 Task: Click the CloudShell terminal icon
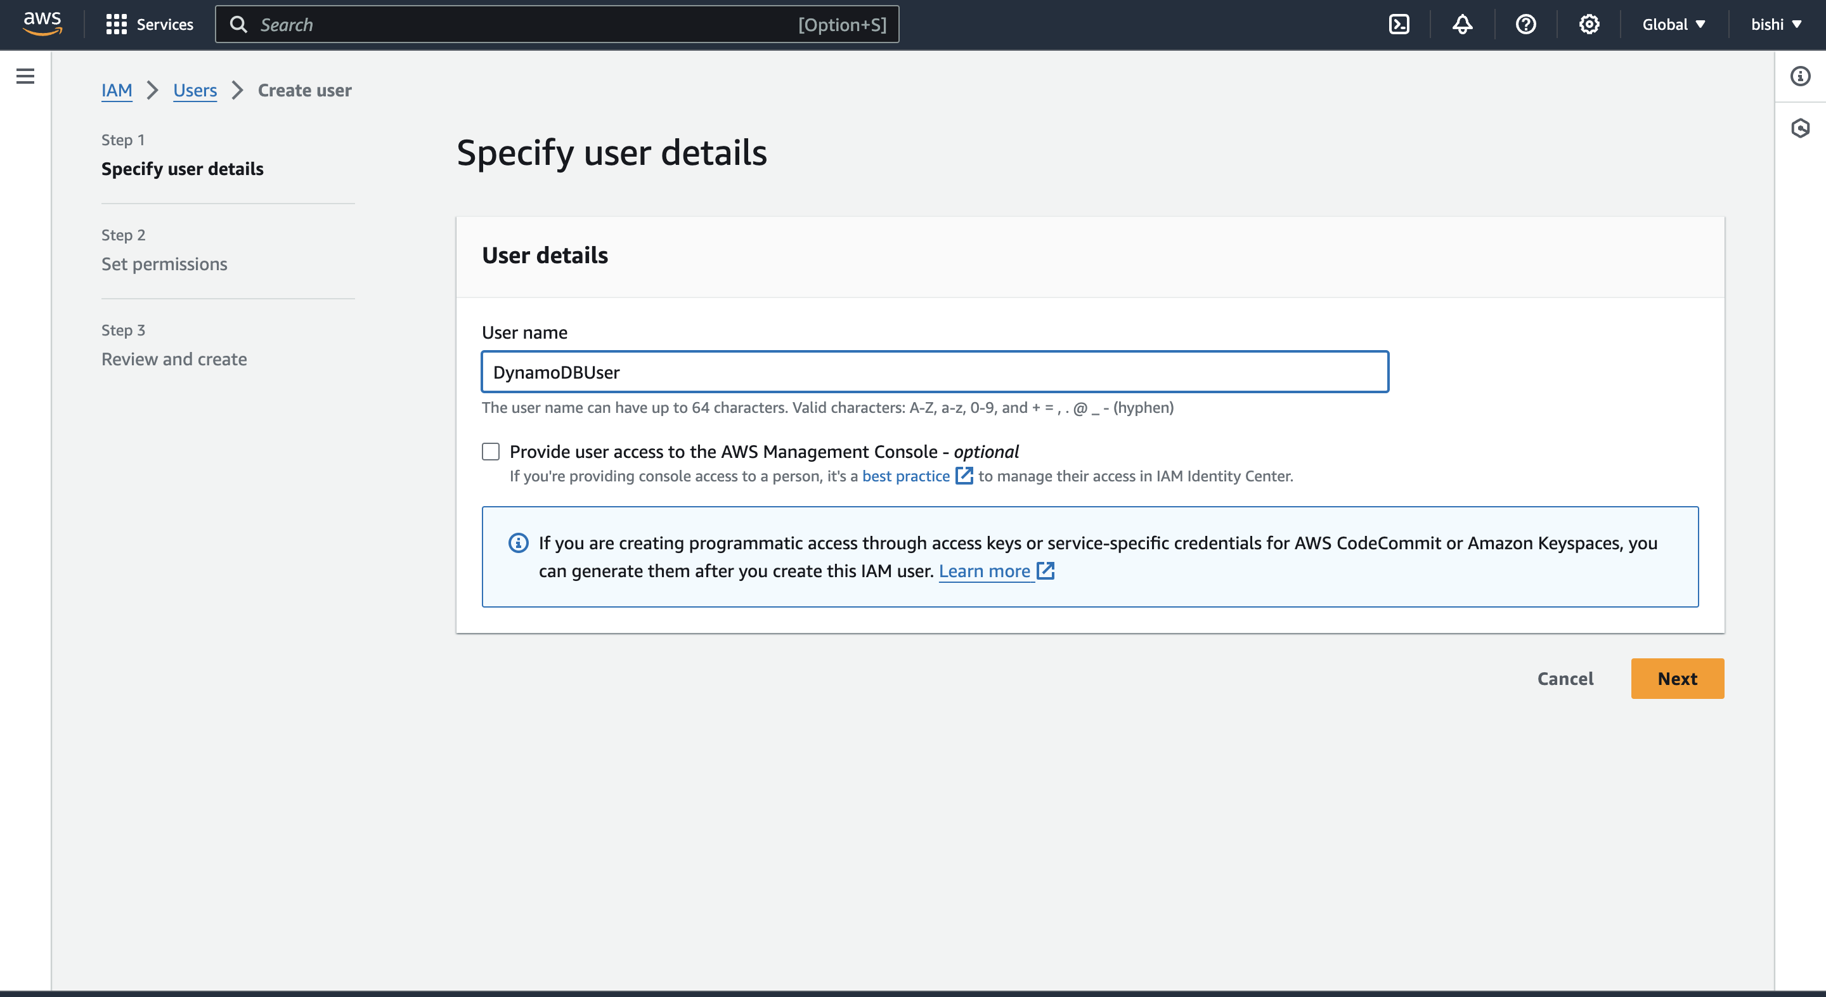[x=1399, y=25]
